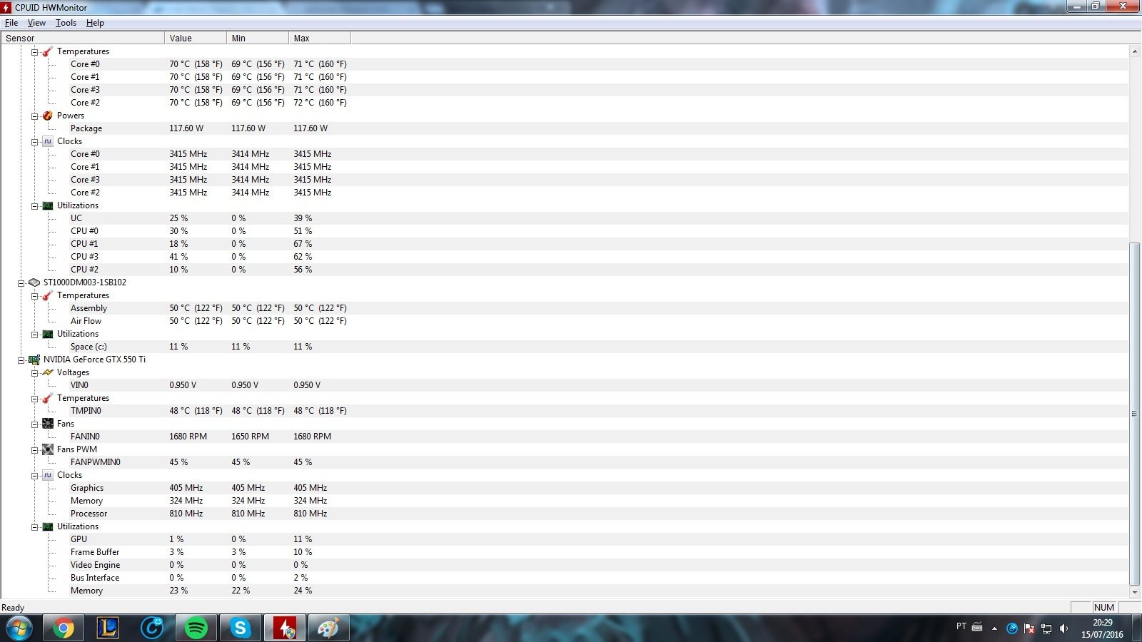Image resolution: width=1142 pixels, height=642 pixels.
Task: Select the Processor clock row
Action: 564,514
